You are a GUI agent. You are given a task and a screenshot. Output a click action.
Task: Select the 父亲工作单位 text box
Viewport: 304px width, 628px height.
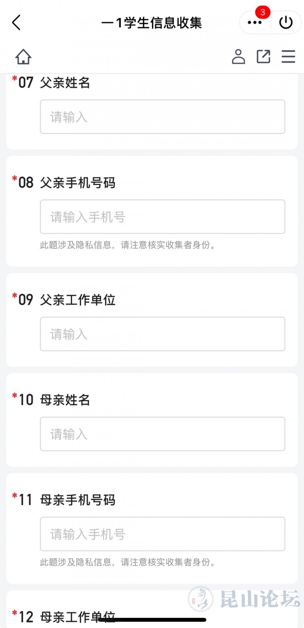point(163,334)
